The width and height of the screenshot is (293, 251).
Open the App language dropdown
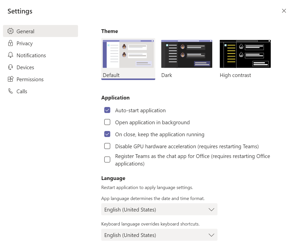point(159,209)
